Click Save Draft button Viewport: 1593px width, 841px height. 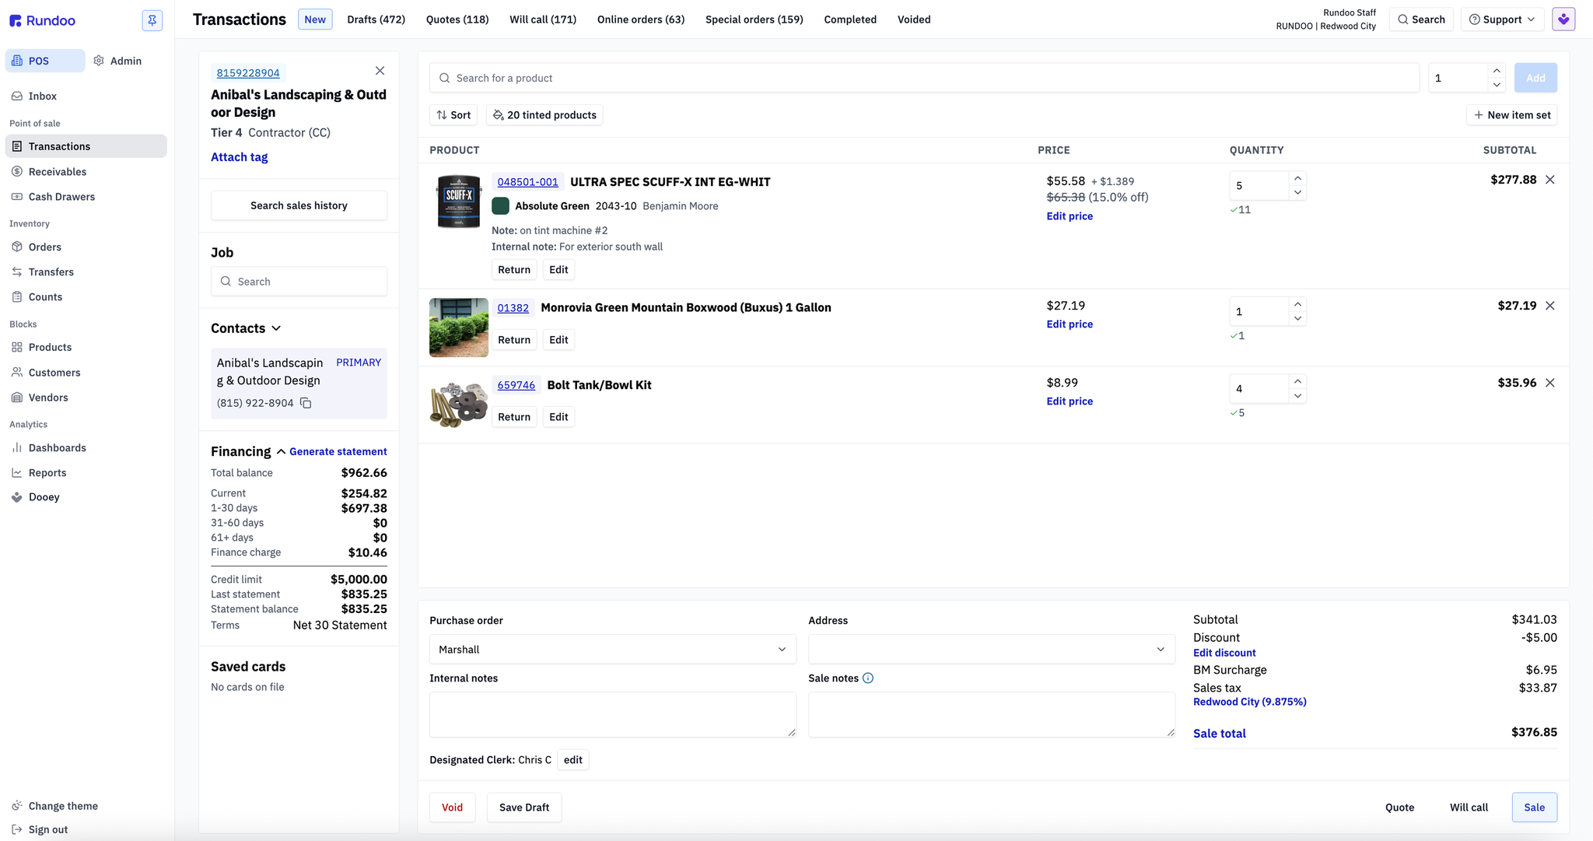524,808
